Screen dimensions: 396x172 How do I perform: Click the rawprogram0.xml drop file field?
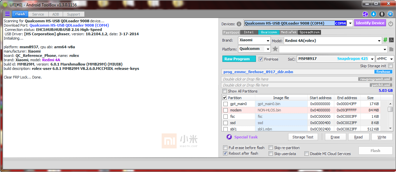pyautogui.click(x=308, y=79)
